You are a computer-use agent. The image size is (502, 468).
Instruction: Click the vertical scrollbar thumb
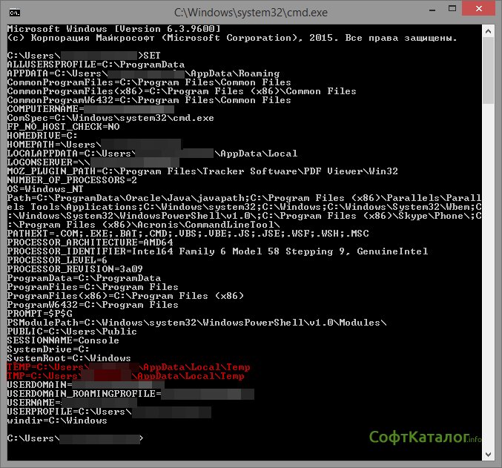(489, 71)
